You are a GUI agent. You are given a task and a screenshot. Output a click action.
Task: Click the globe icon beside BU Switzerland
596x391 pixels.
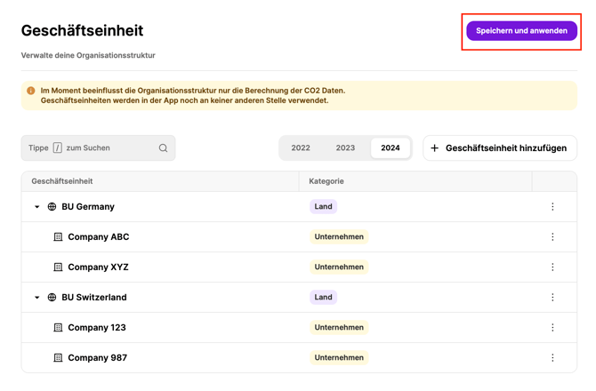point(52,298)
